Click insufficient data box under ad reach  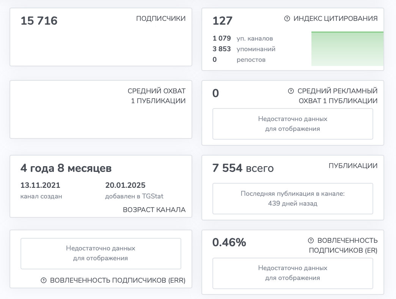[x=293, y=124]
